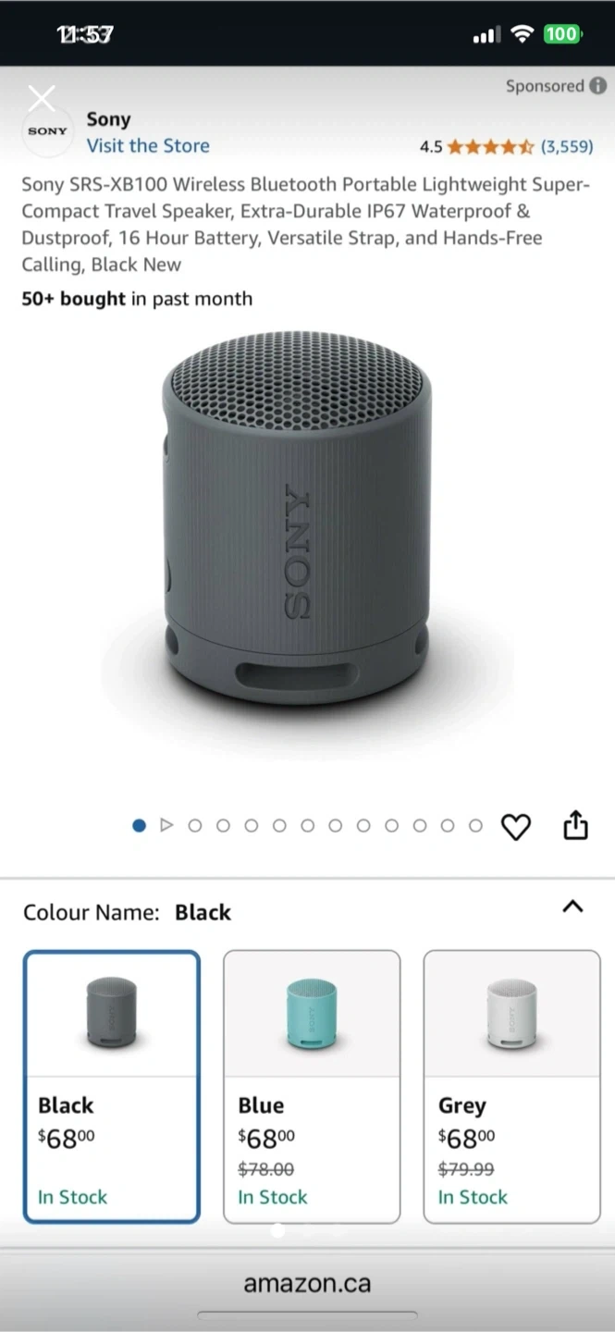Screen dimensions: 615x1332
Task: Play product video via triangle indicator
Action: click(x=166, y=825)
